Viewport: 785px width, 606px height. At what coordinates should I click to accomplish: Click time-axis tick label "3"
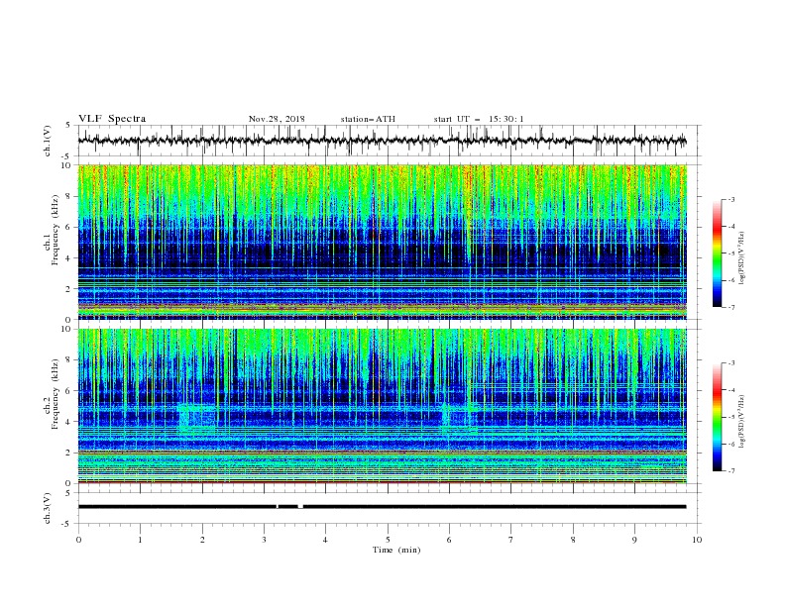click(x=264, y=540)
